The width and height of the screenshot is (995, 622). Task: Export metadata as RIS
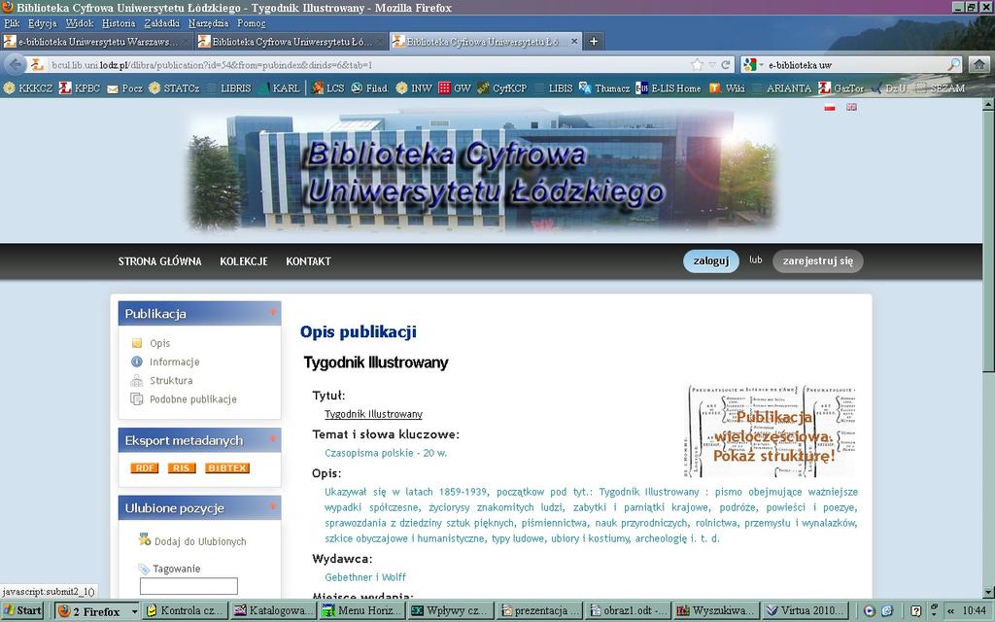[182, 467]
